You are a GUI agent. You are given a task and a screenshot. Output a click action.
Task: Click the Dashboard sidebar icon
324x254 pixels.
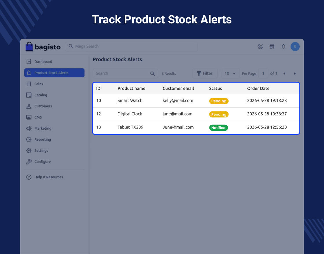click(29, 62)
